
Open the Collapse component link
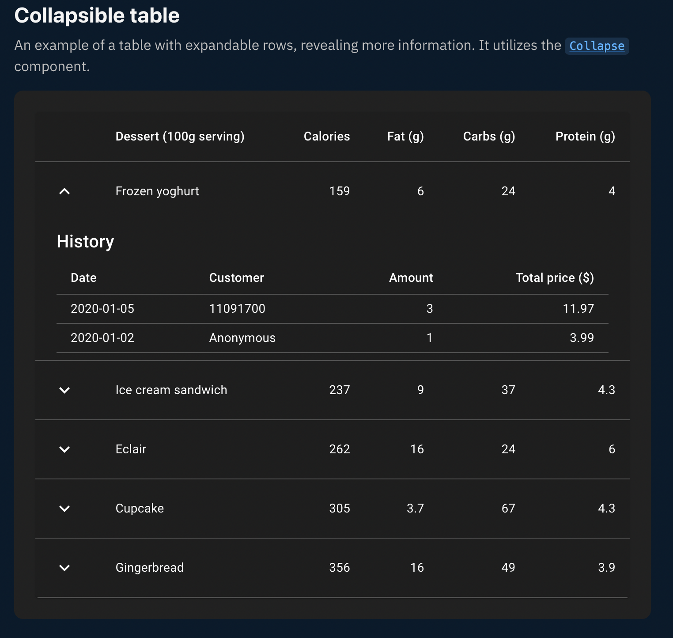597,46
